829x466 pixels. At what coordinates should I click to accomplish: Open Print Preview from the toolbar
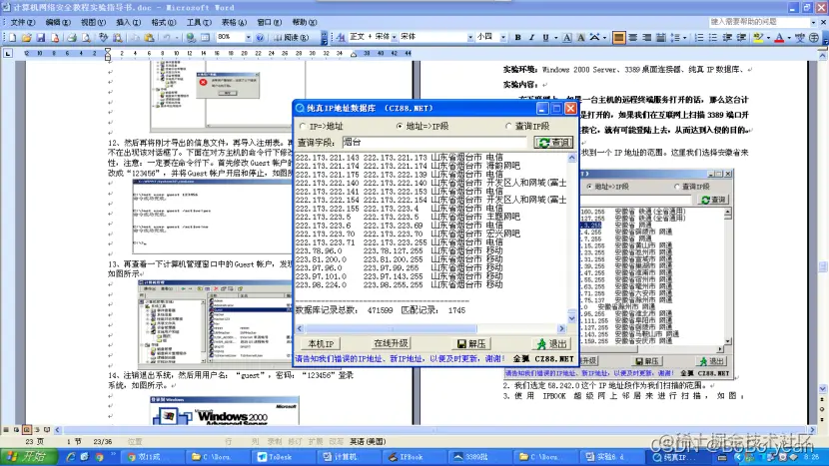pos(86,38)
